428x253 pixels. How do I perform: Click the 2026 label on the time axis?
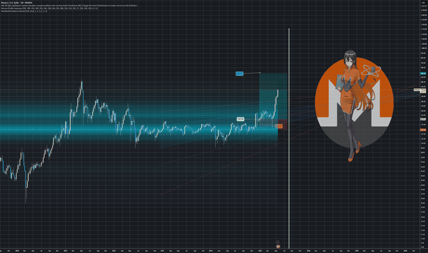coord(309,251)
